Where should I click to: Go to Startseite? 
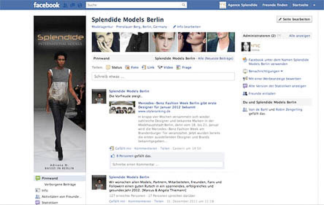click(x=300, y=5)
